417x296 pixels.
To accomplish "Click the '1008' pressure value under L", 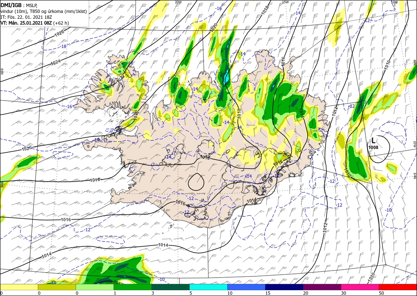I will [373, 147].
